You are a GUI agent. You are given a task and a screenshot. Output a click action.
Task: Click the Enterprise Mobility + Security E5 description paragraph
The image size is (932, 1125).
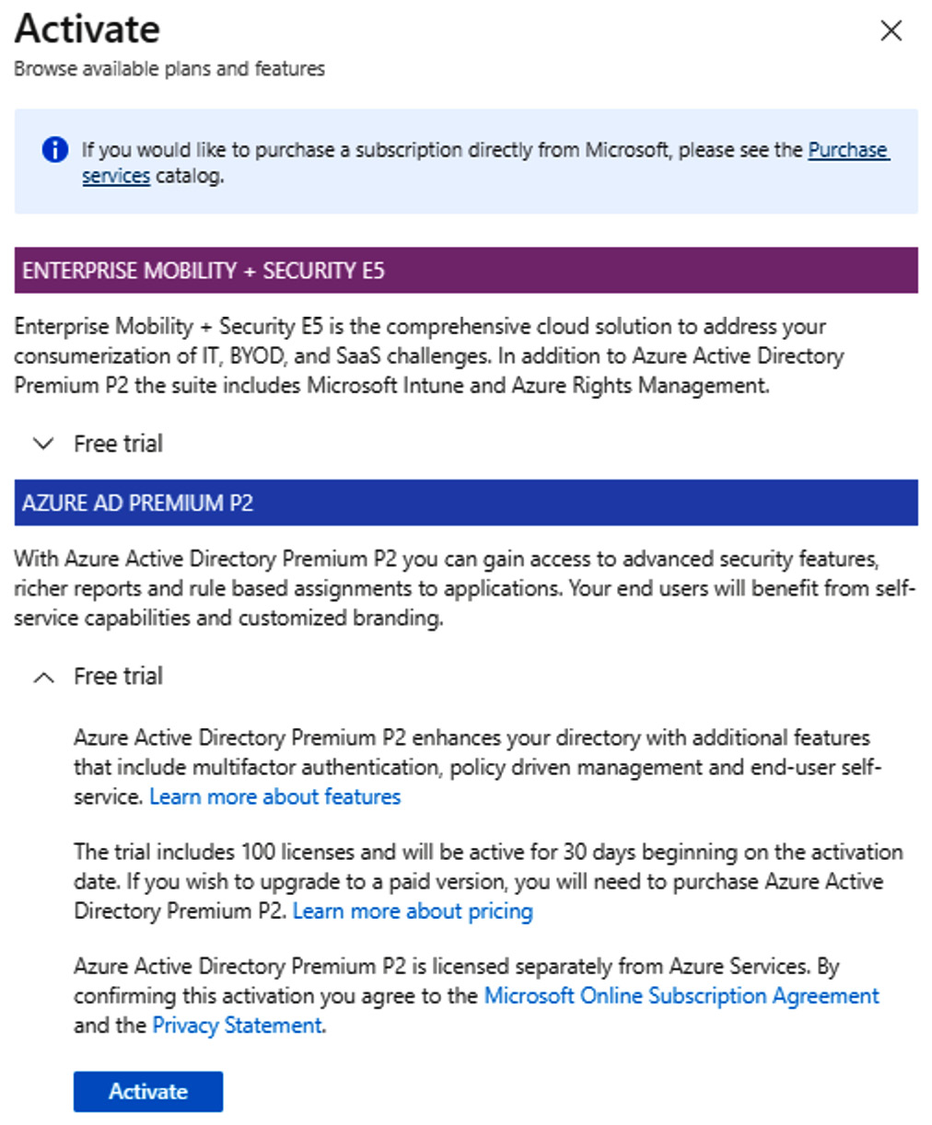click(429, 356)
